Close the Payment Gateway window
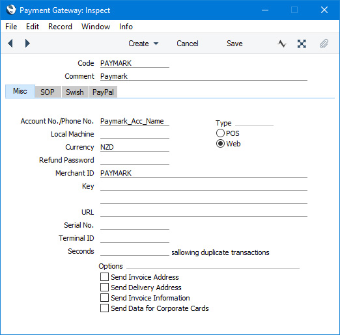The width and height of the screenshot is (340, 335). 324,10
